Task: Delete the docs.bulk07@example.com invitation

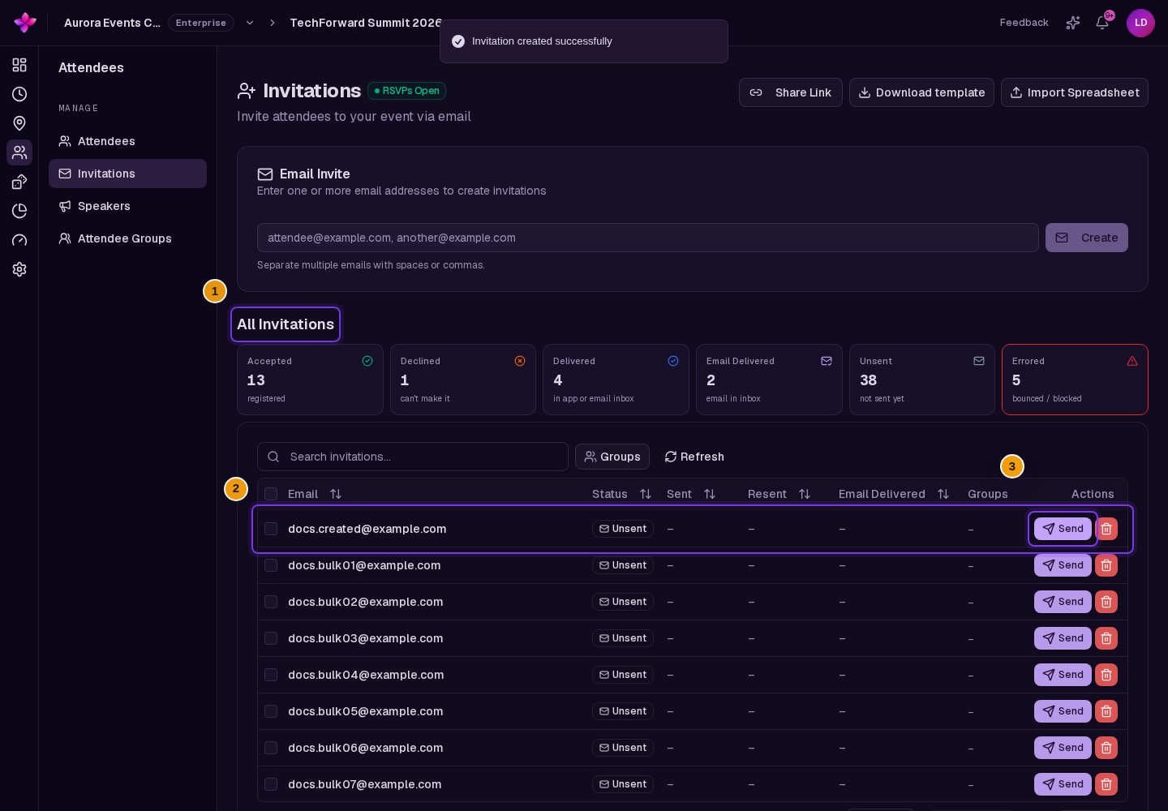Action: coord(1106,784)
